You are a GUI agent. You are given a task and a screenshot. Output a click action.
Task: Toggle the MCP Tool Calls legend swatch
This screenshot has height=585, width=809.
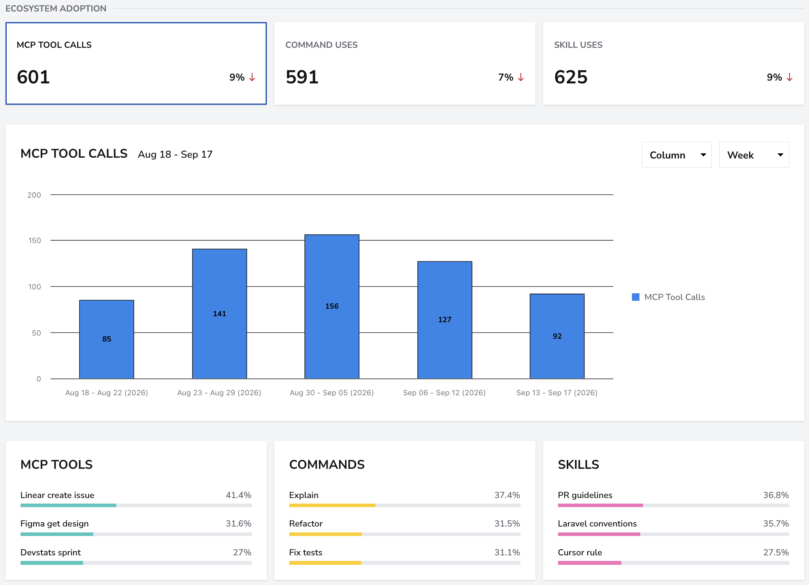(636, 297)
